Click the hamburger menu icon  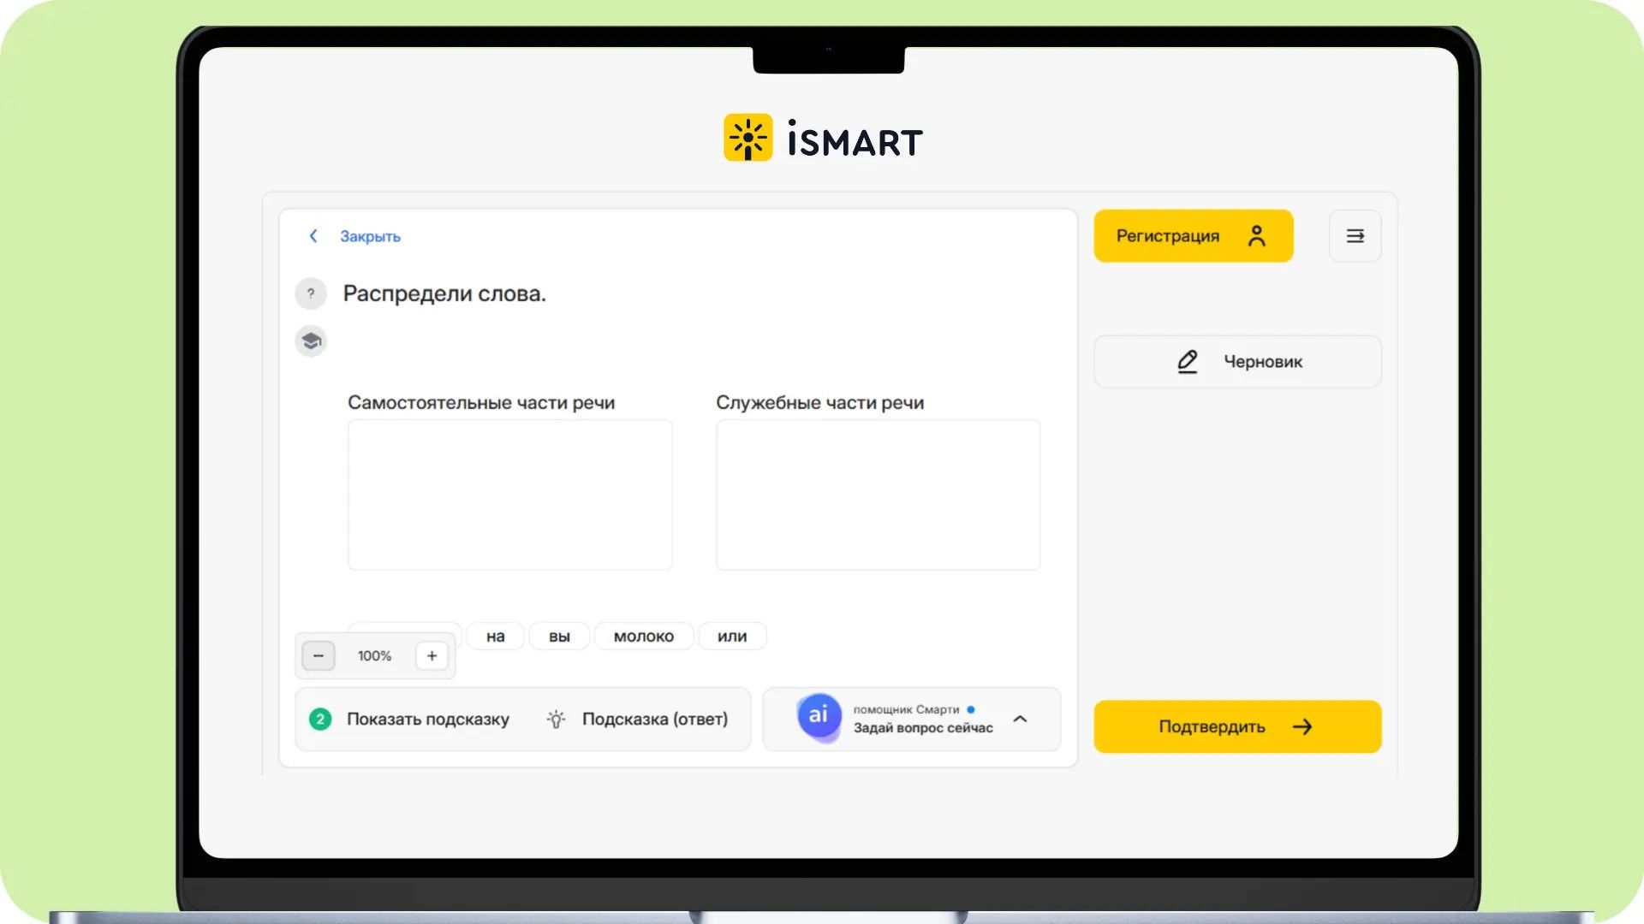1355,236
